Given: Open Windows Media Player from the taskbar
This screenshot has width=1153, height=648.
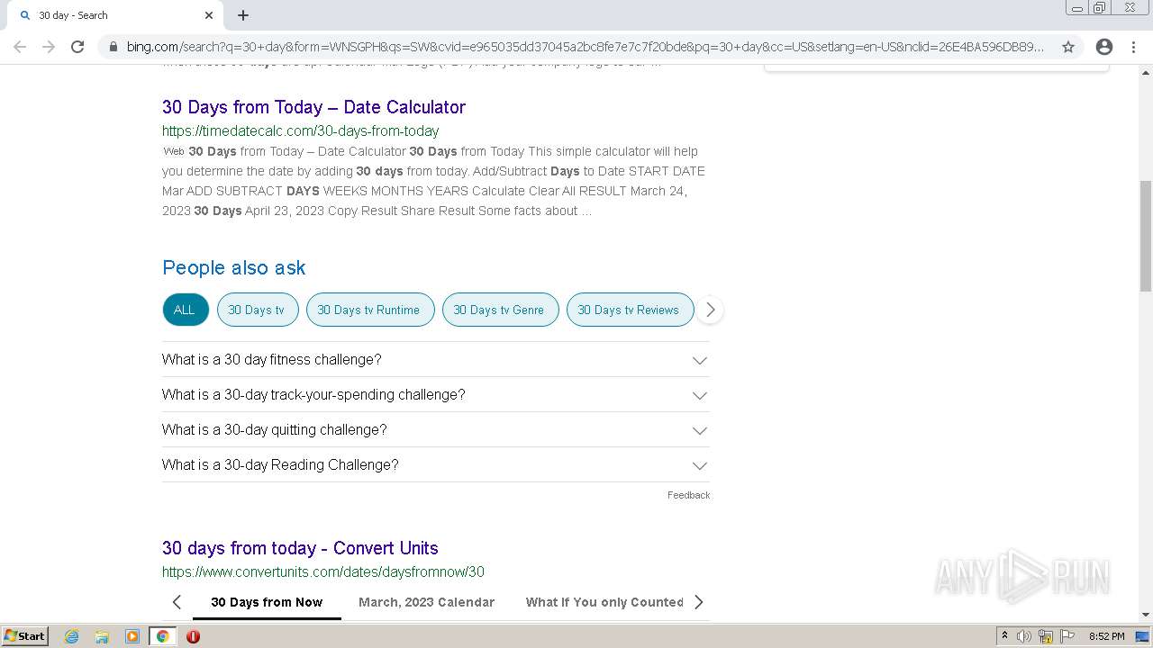Looking at the screenshot, I should coord(132,636).
